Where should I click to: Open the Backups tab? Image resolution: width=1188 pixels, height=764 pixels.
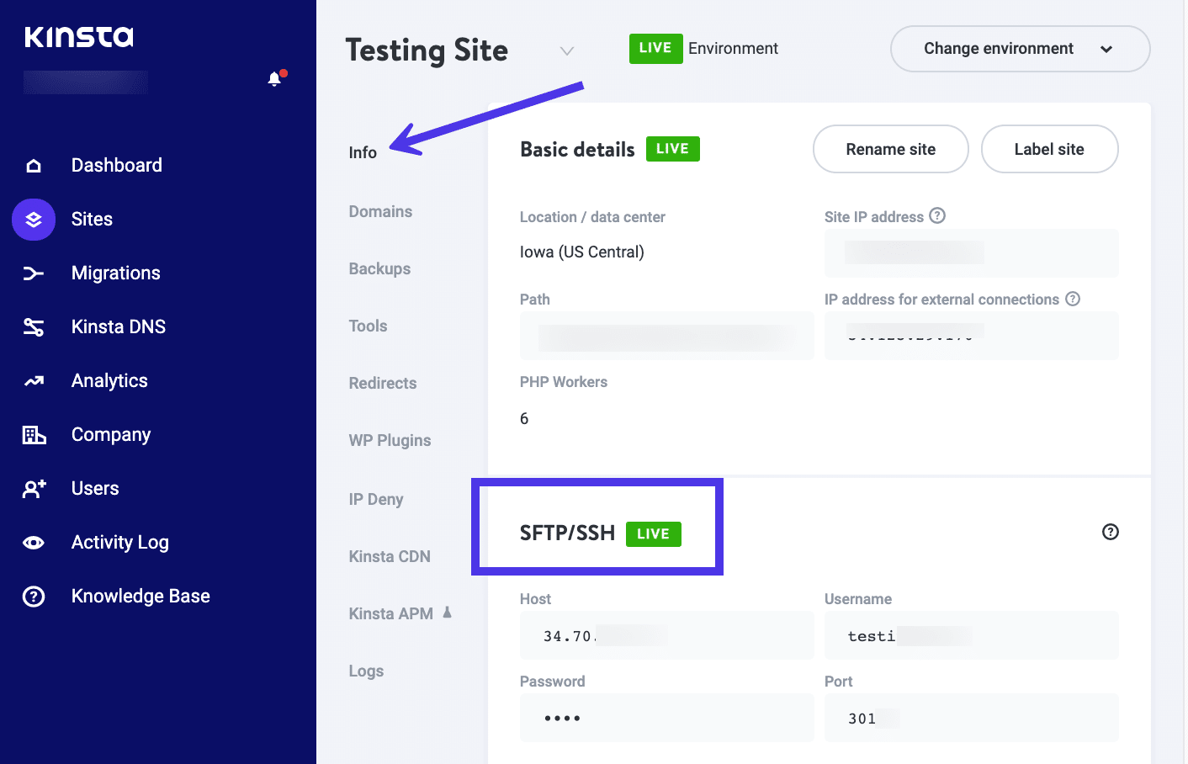pos(379,268)
